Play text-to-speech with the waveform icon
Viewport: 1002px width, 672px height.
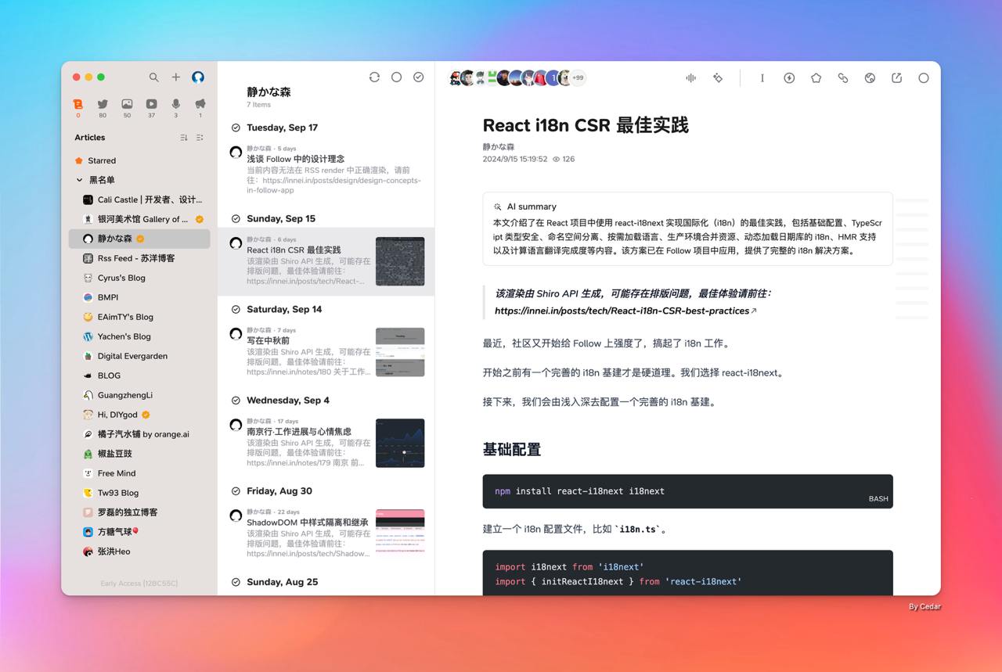[691, 77]
